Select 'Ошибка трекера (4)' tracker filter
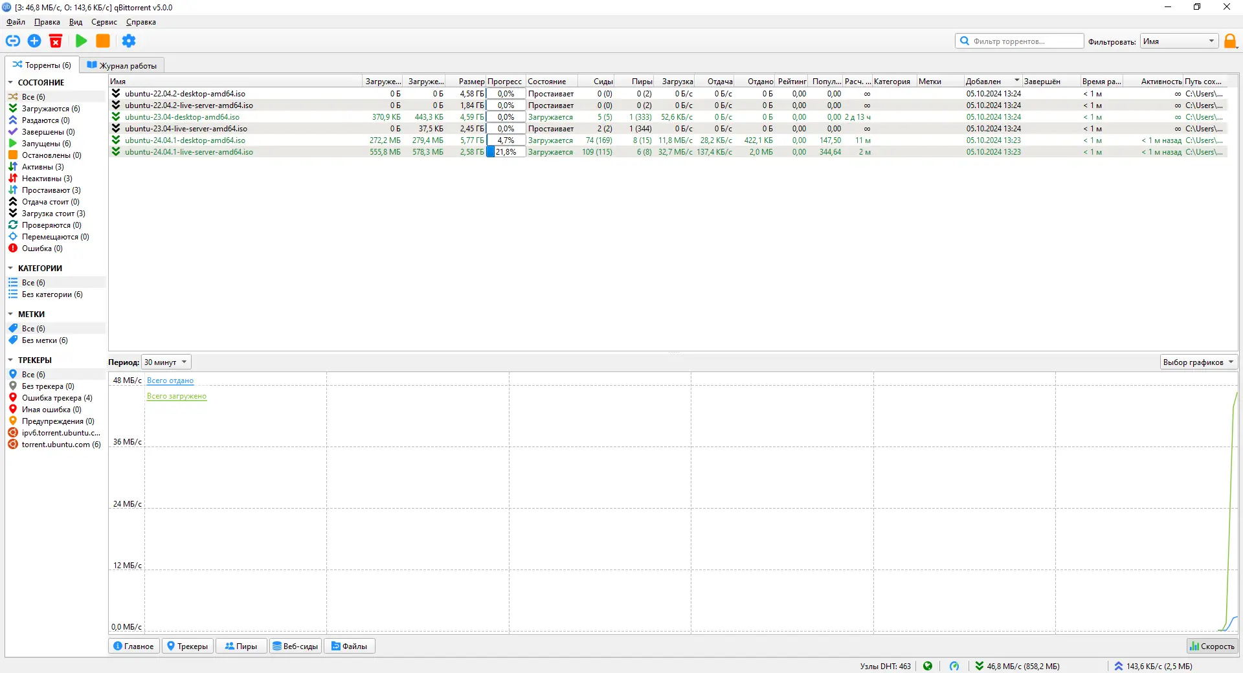 coord(56,398)
